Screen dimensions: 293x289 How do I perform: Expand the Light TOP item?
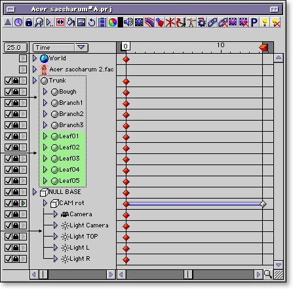56,237
